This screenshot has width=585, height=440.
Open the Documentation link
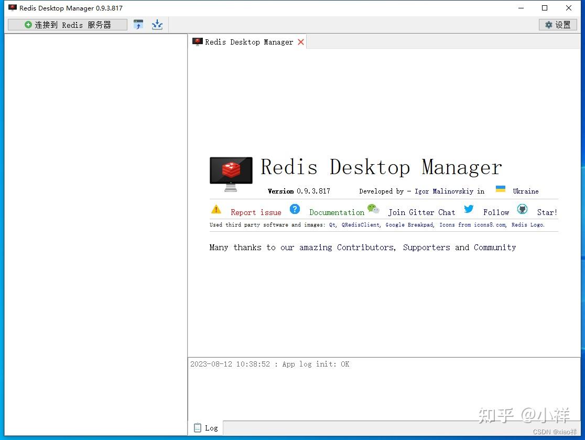337,212
